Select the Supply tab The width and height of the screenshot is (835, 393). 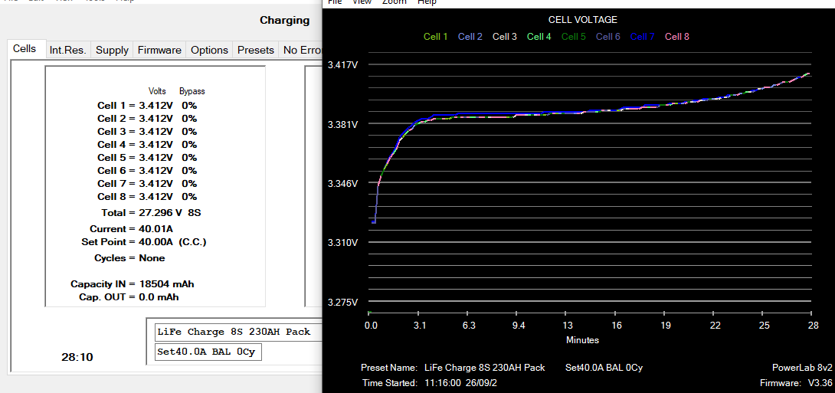112,50
